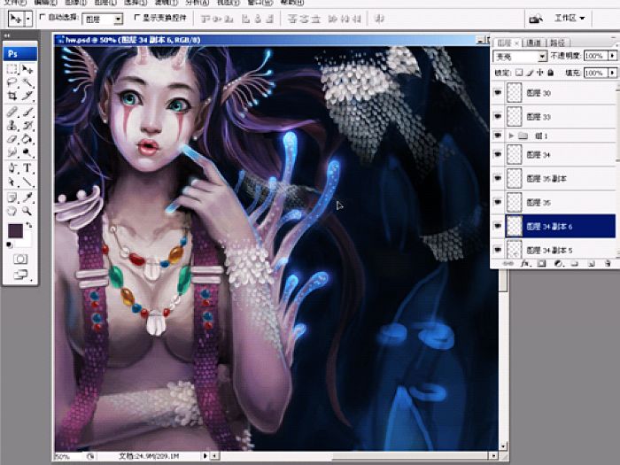Pick the foreground color swatch
Screen dimensions: 620x465
15,230
